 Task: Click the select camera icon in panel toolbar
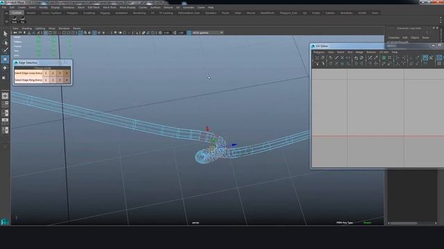coord(15,33)
